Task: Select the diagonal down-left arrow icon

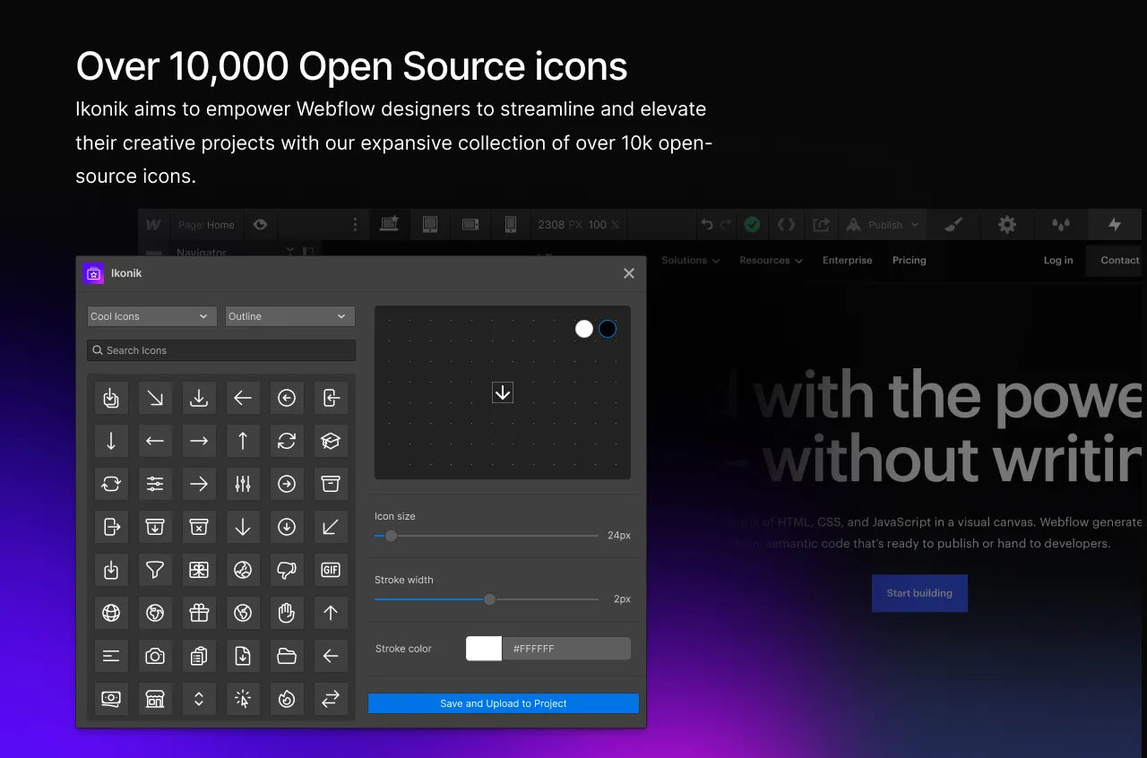Action: click(331, 527)
